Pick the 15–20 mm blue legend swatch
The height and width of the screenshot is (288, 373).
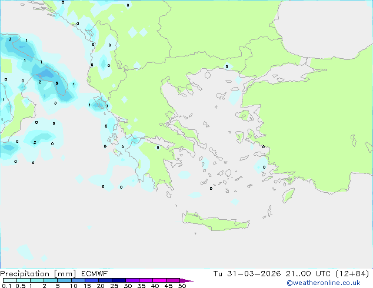tap(92, 280)
